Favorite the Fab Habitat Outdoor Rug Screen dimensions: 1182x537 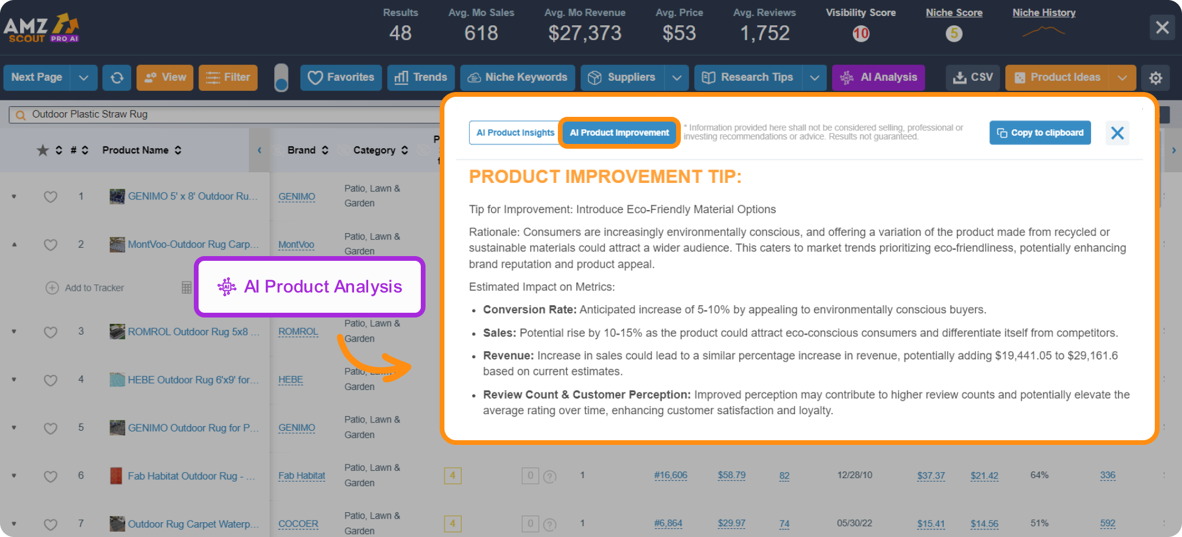[x=51, y=476]
